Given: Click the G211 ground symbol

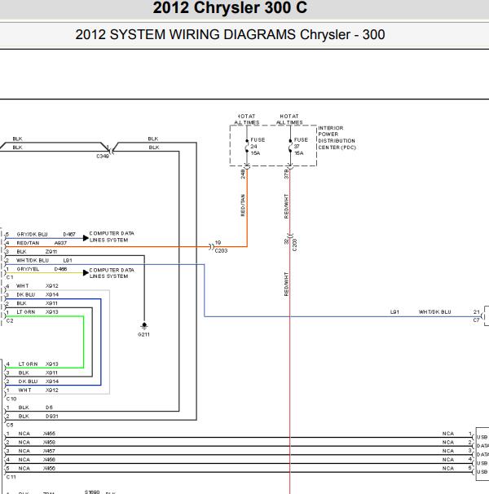Looking at the screenshot, I should coord(144,326).
